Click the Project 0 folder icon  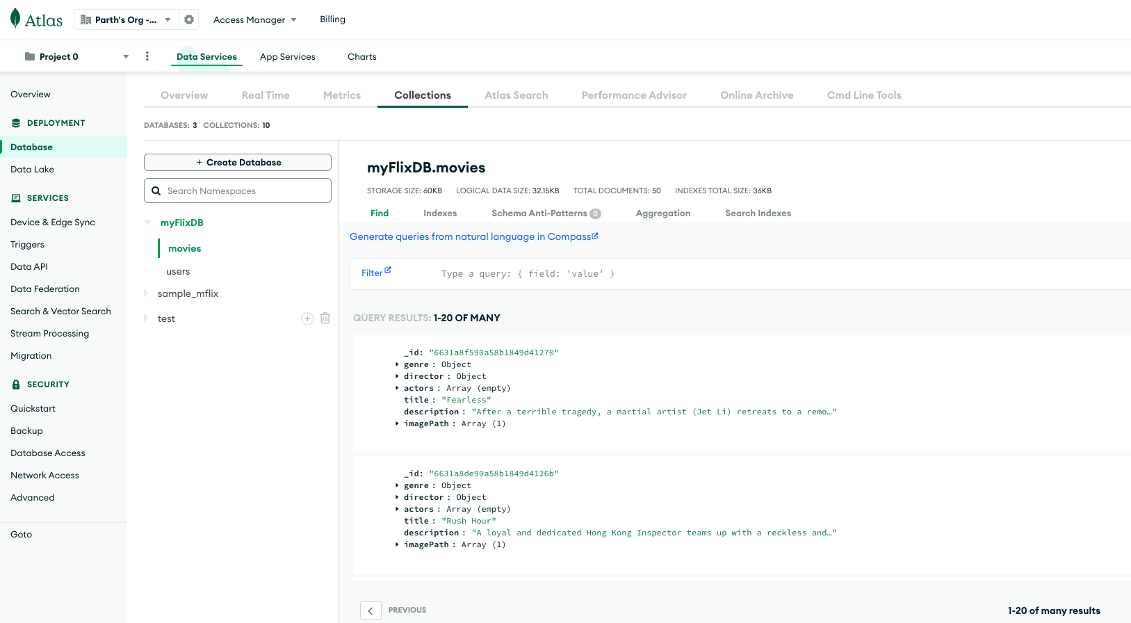point(30,56)
